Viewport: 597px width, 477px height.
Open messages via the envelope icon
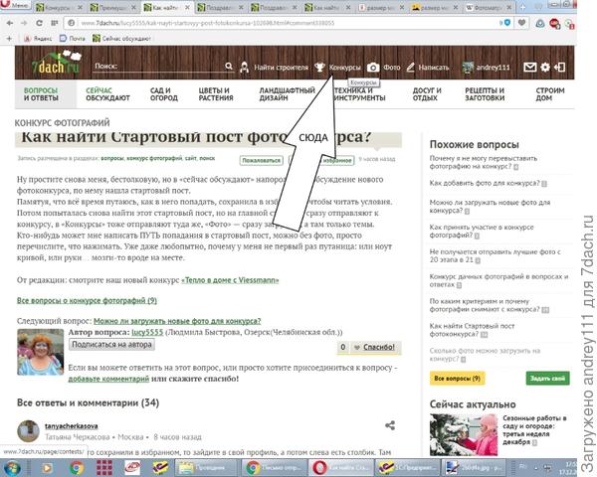530,68
